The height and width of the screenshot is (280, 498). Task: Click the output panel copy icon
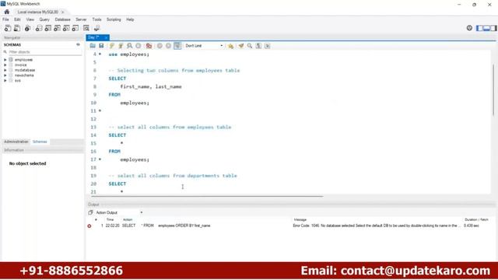[90, 212]
